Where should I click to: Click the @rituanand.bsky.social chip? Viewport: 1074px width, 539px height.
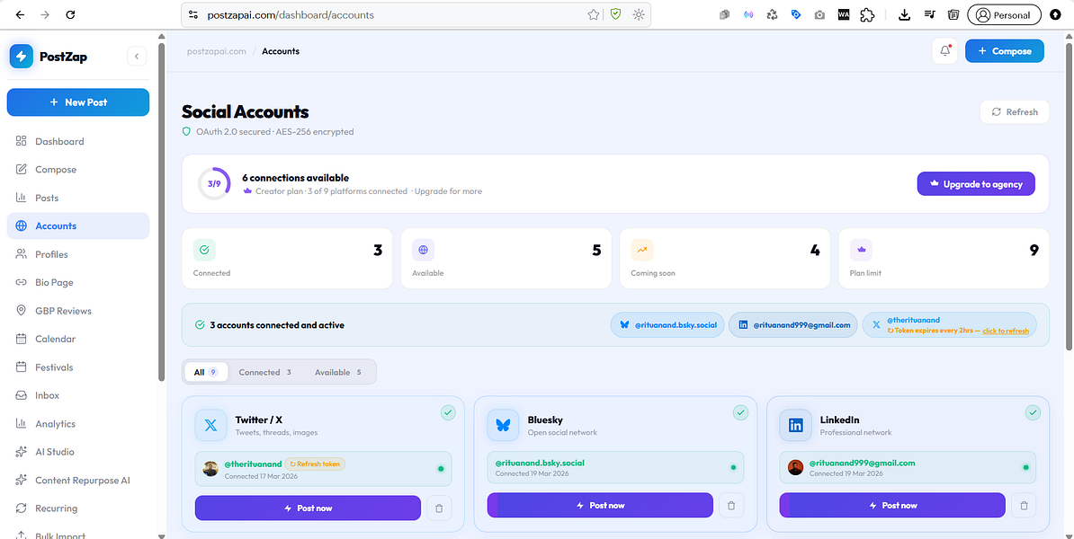tap(667, 325)
